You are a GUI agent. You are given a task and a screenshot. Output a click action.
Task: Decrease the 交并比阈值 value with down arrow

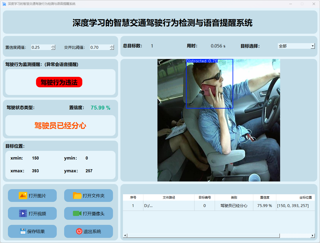tap(112, 48)
